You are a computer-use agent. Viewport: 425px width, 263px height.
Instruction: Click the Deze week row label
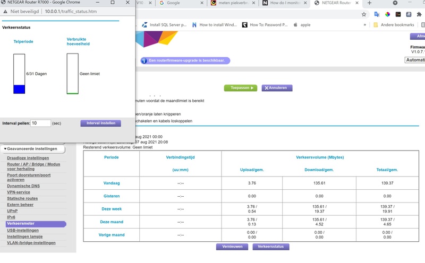pyautogui.click(x=112, y=209)
